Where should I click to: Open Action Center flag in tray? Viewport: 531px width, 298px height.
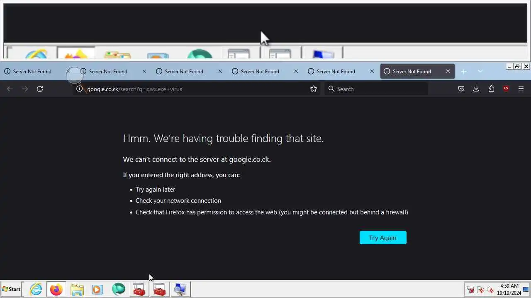pyautogui.click(x=480, y=289)
